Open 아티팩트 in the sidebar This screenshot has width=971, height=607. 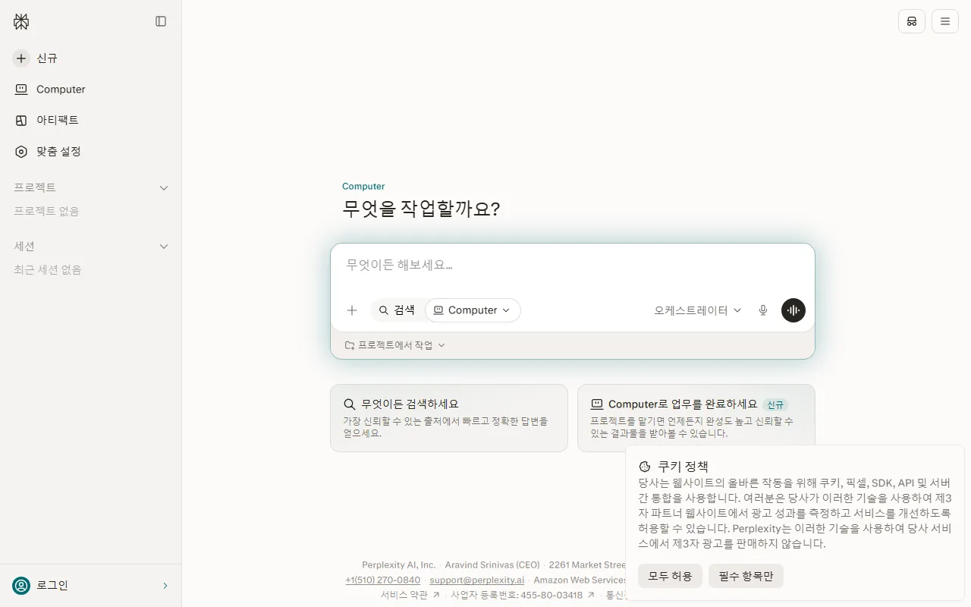[90, 120]
